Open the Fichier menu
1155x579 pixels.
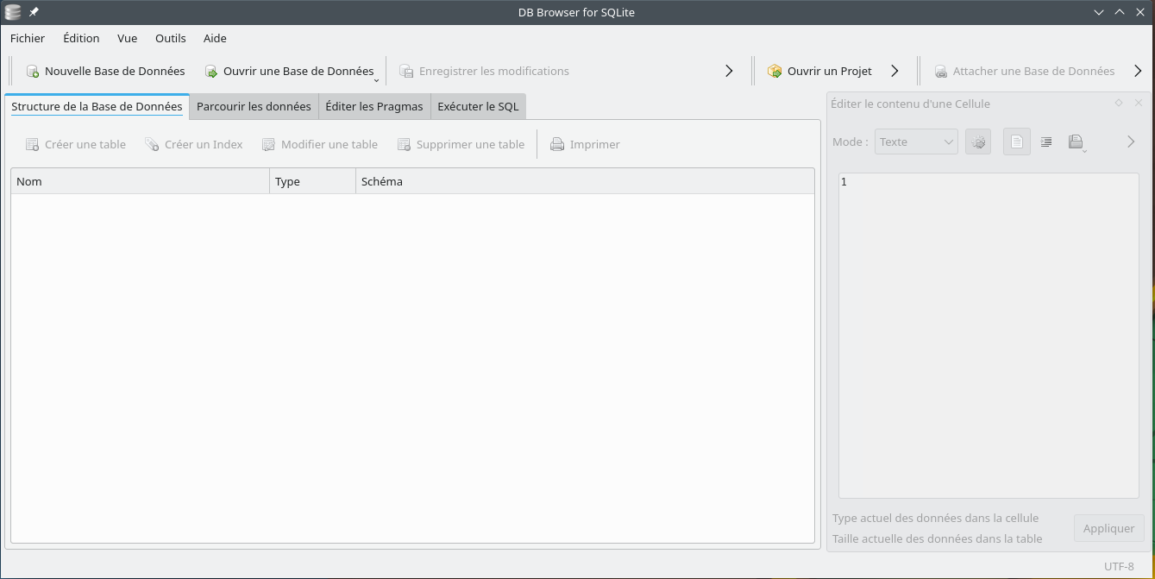(x=28, y=38)
